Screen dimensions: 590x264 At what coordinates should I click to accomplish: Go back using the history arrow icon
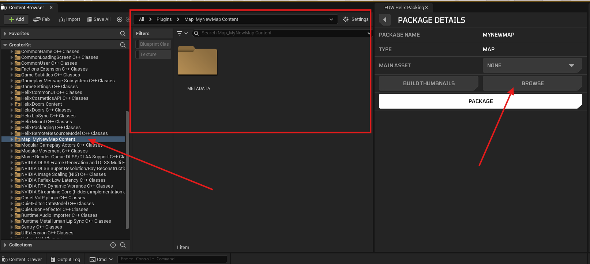[120, 19]
